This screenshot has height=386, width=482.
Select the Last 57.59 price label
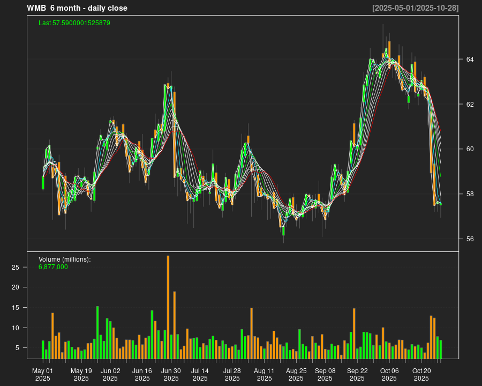click(74, 23)
